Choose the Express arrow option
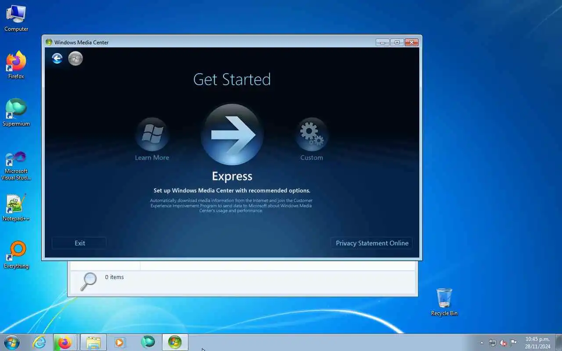This screenshot has height=351, width=562. [x=232, y=135]
